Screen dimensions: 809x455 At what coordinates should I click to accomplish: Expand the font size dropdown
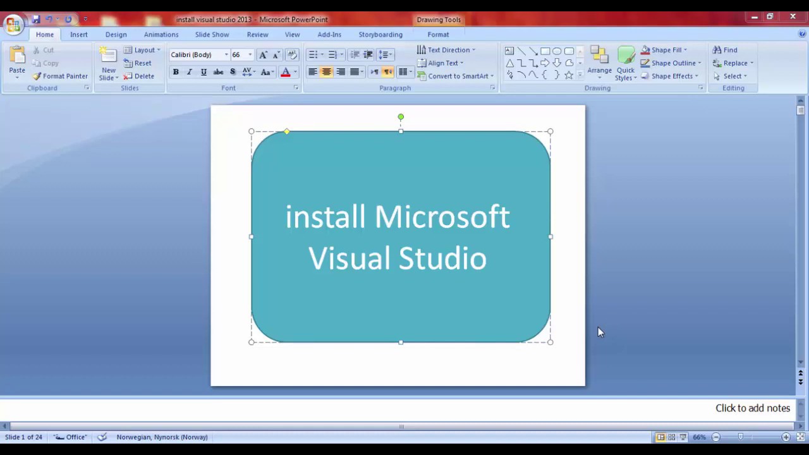[x=250, y=55]
